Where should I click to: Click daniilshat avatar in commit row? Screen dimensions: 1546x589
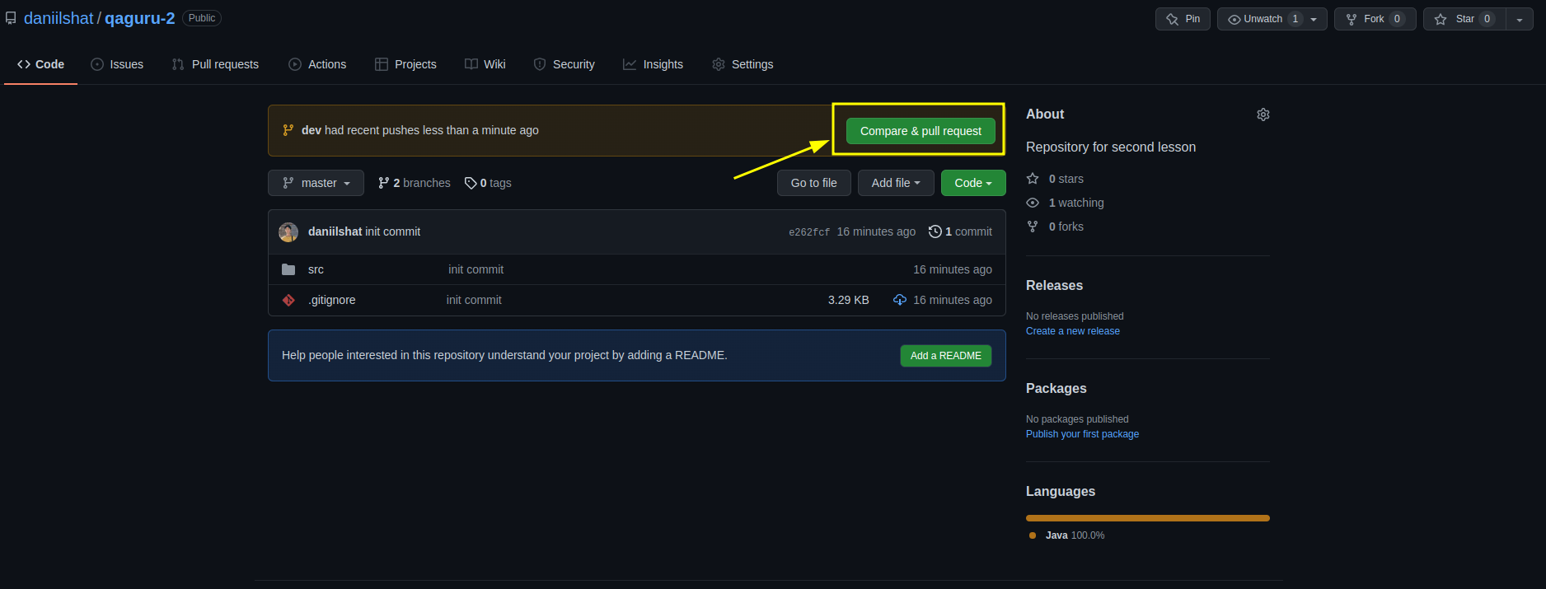tap(288, 232)
